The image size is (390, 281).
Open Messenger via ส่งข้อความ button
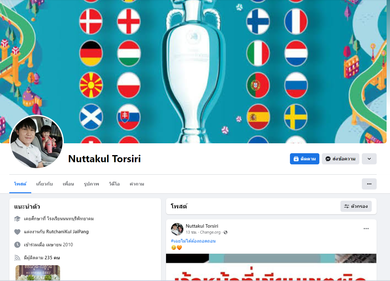pyautogui.click(x=340, y=159)
